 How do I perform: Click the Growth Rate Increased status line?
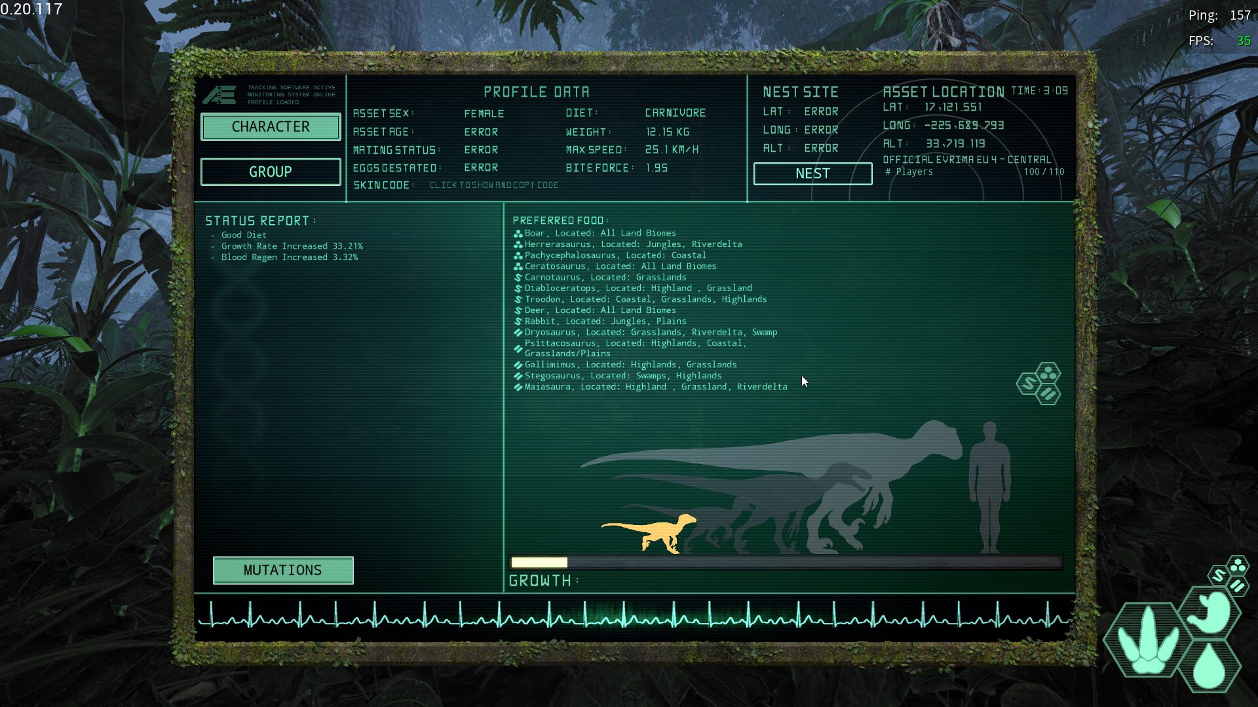[292, 246]
